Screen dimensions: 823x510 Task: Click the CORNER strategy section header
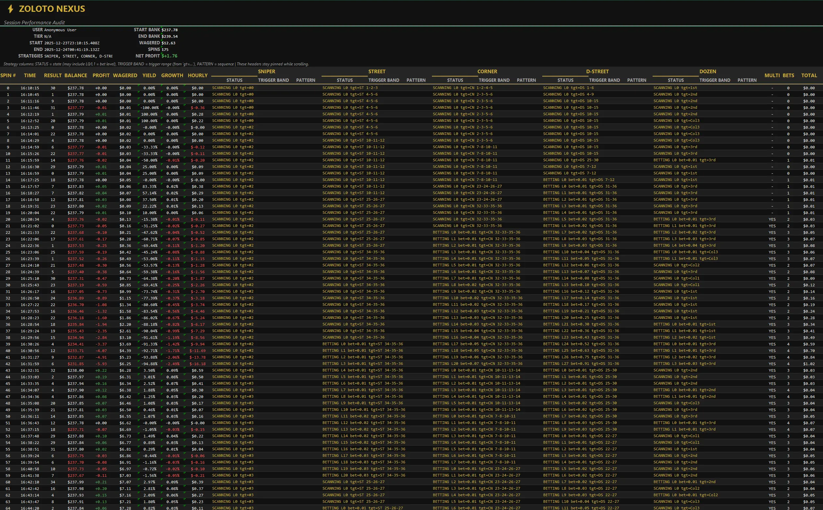(487, 71)
